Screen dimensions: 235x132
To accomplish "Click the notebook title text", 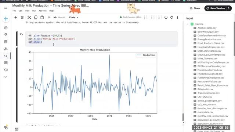I will click(51, 5).
